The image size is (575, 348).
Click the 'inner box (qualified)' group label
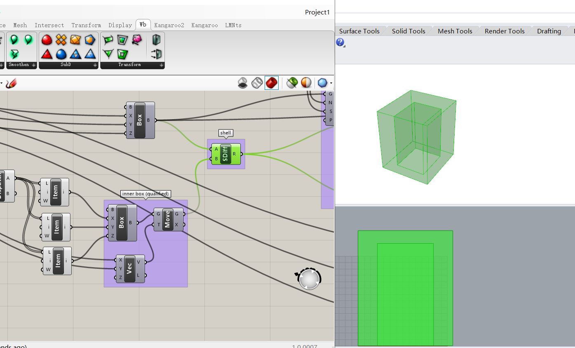coord(146,194)
